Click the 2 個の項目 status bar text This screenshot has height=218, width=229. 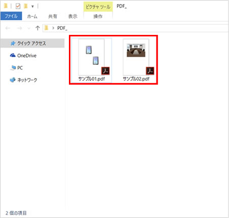coord(16,213)
